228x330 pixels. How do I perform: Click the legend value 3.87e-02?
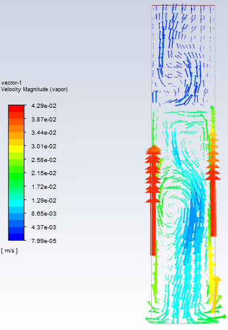pyautogui.click(x=43, y=120)
